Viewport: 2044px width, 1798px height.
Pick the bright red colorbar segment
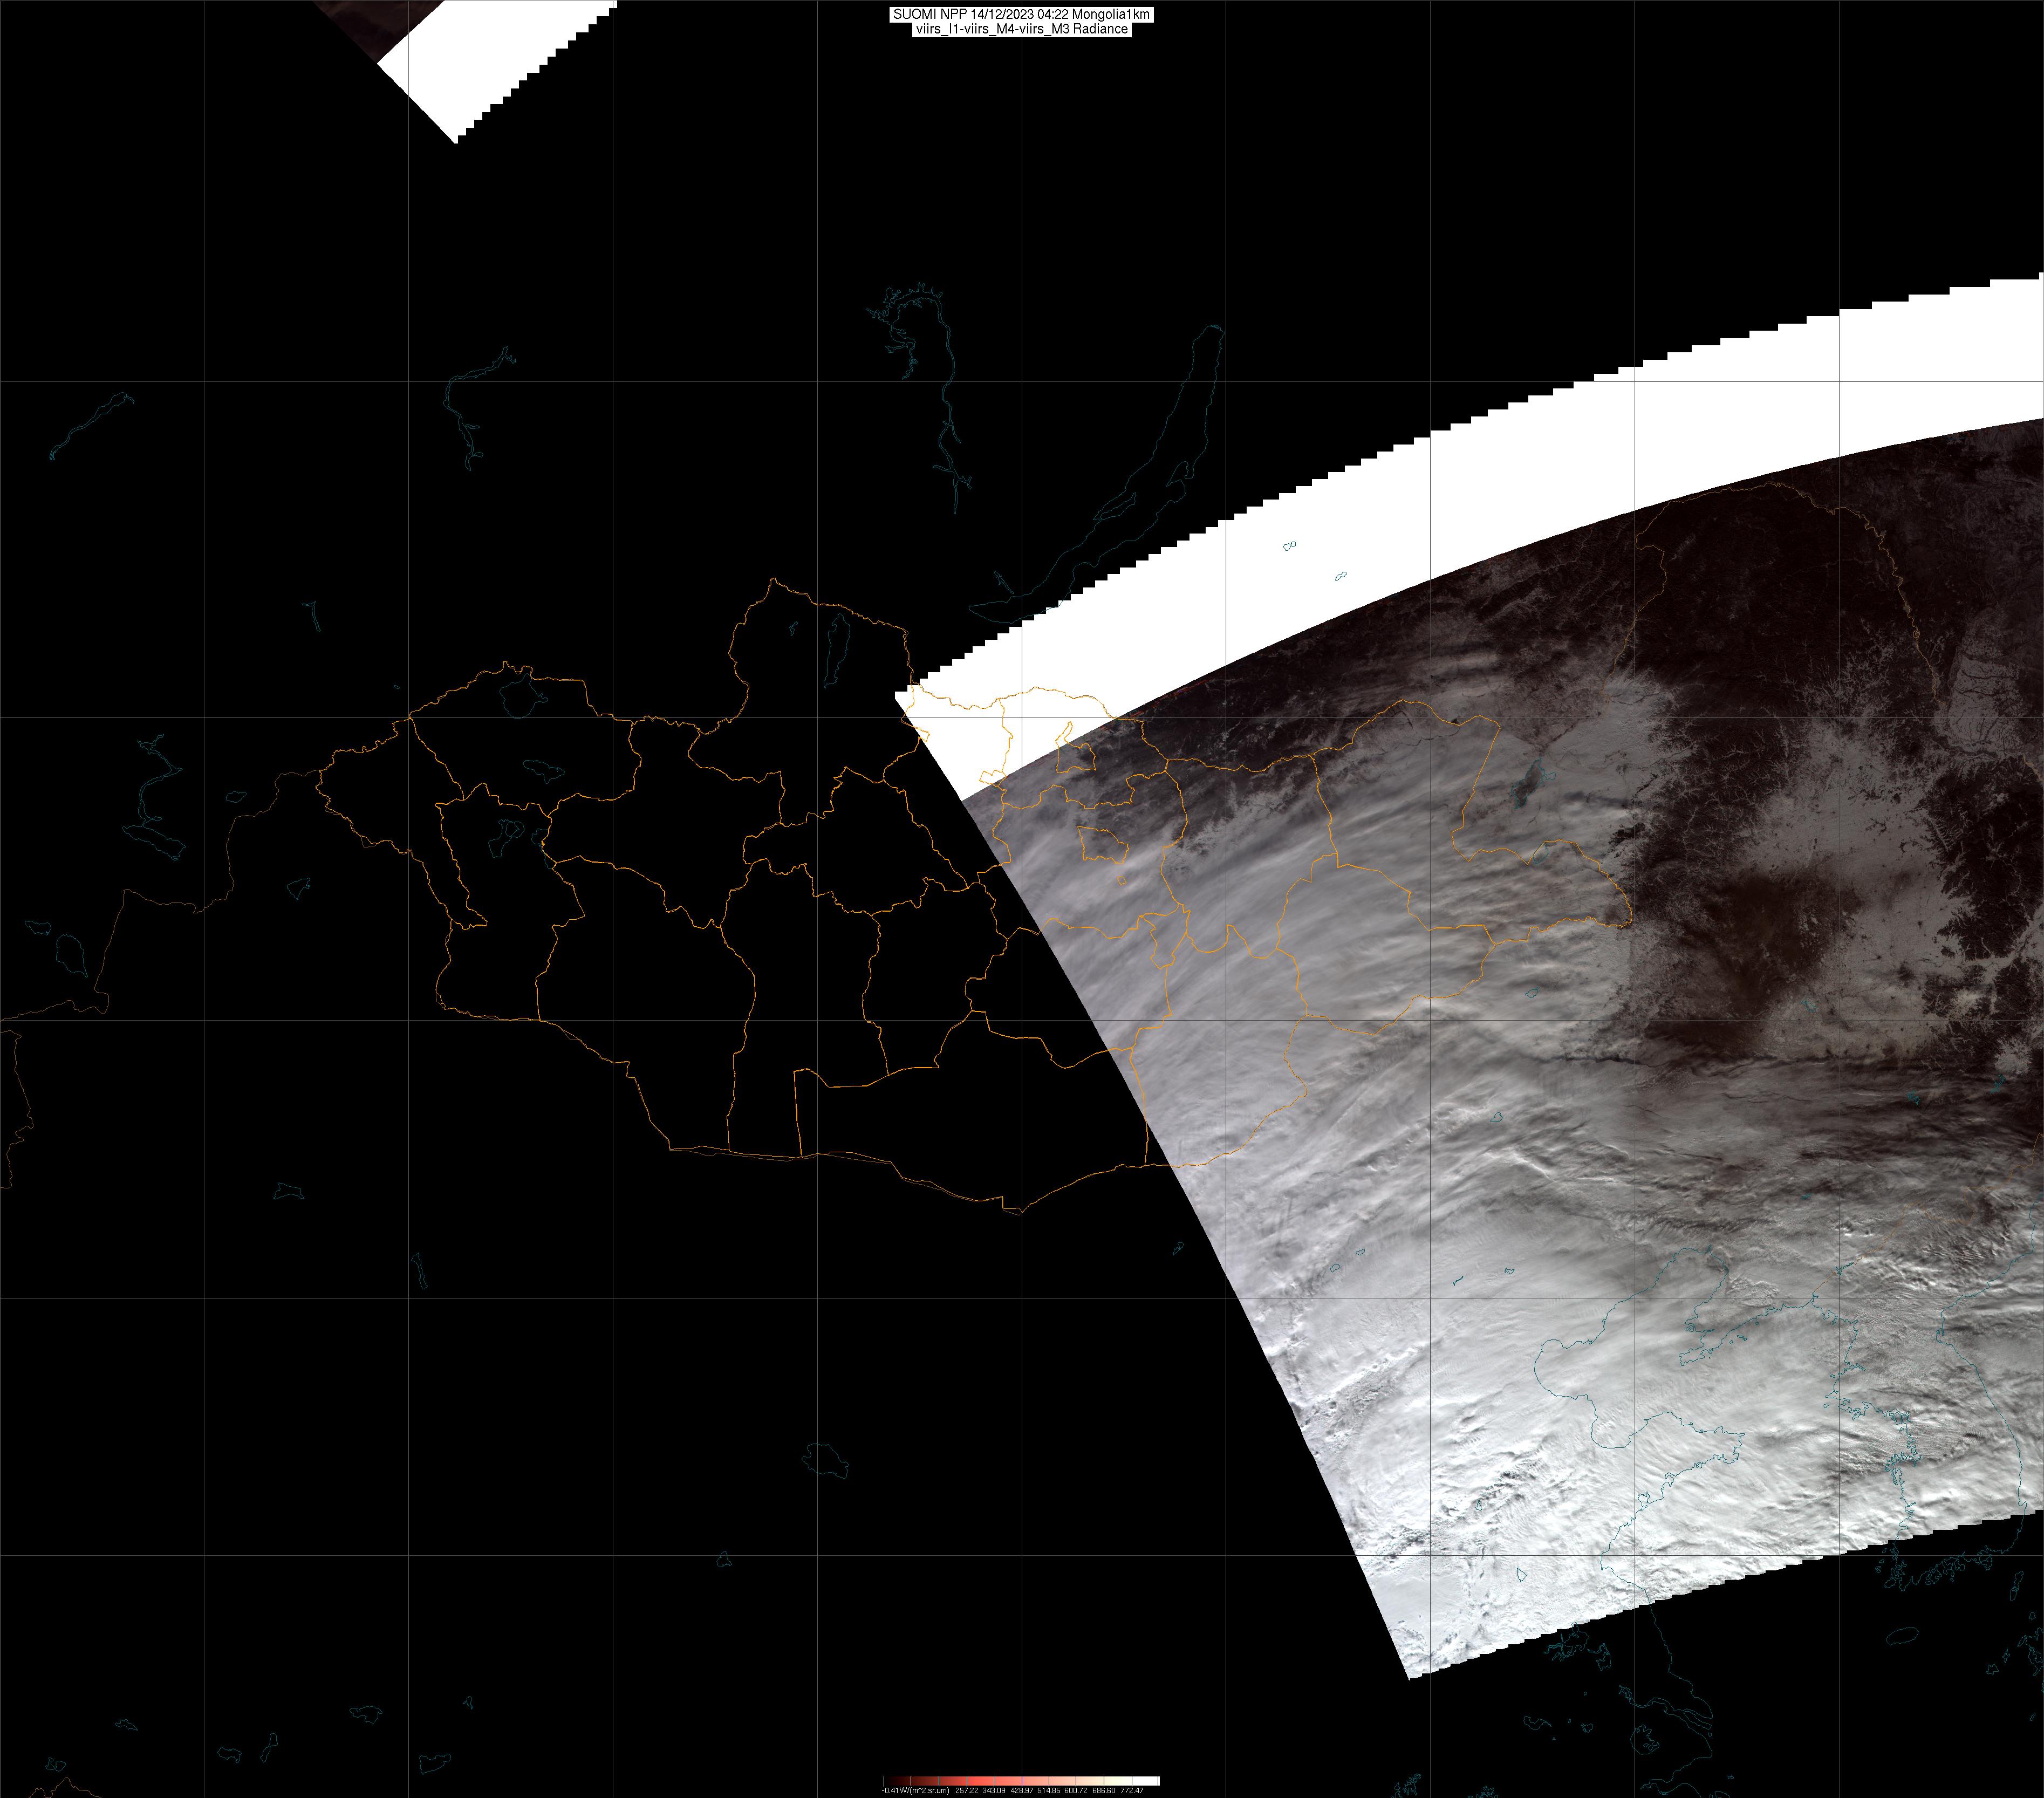[x=981, y=1781]
